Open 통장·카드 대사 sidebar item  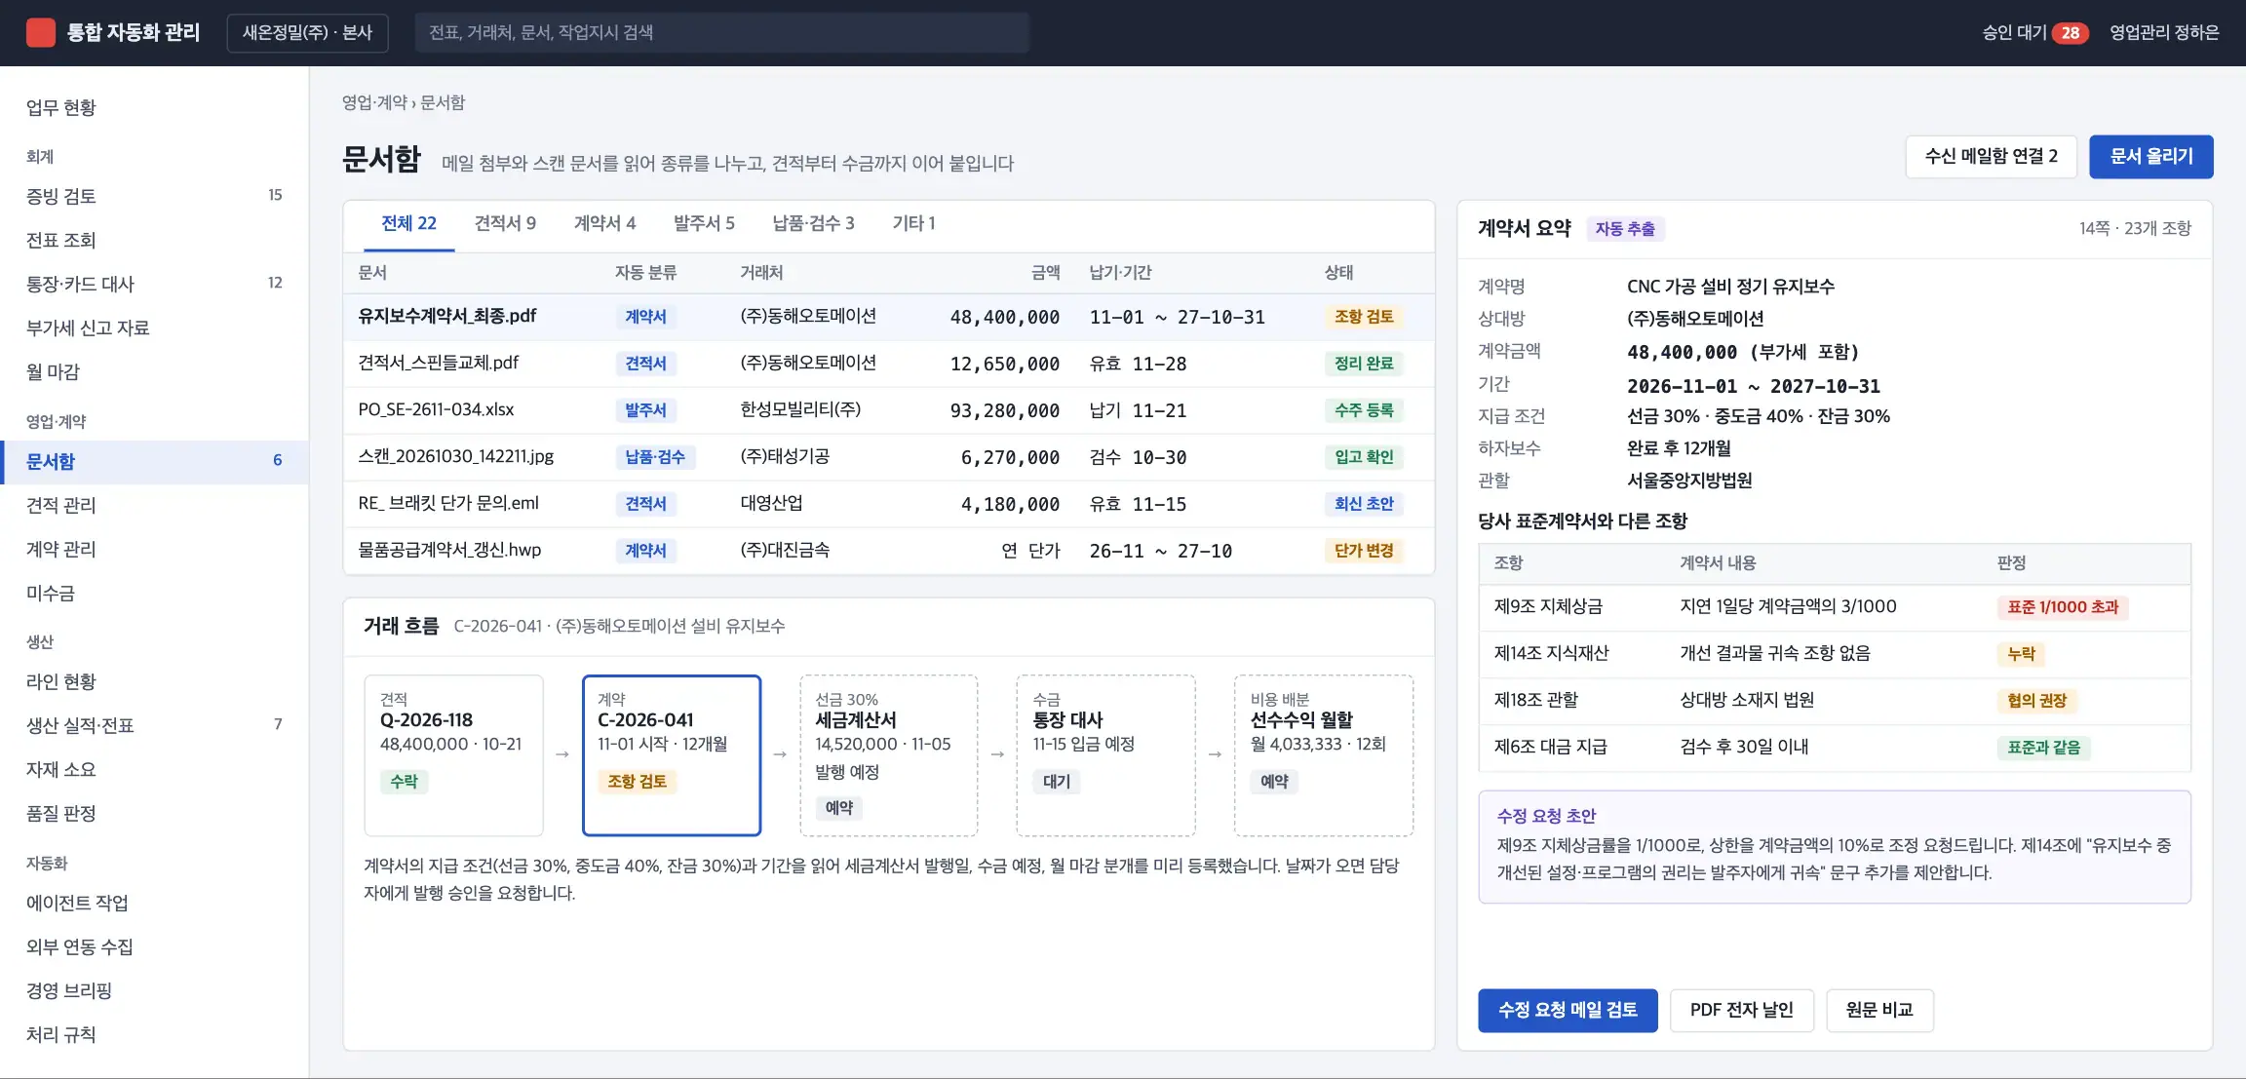154,284
